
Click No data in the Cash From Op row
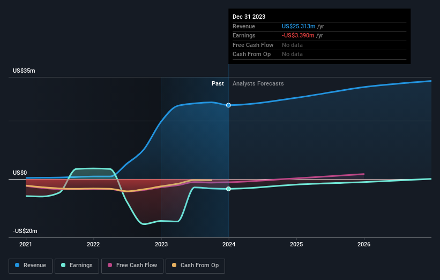pos(292,55)
